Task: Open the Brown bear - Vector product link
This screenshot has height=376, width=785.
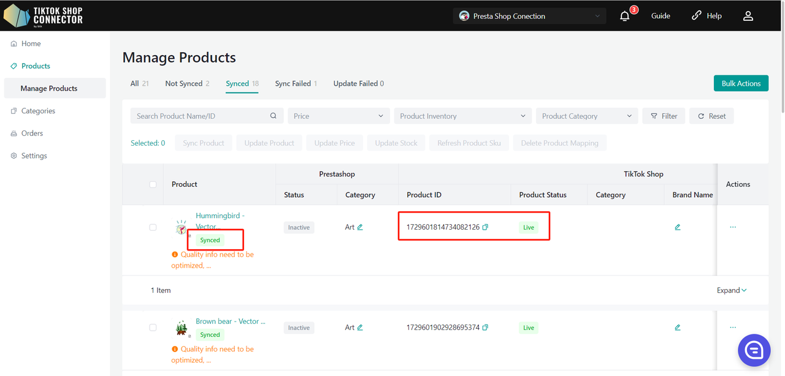Action: [x=231, y=321]
